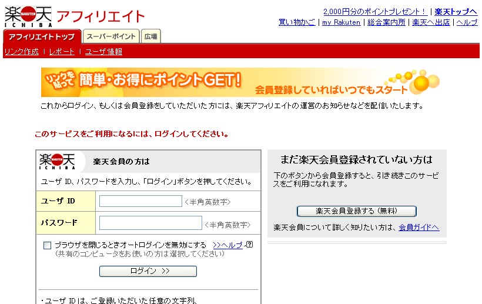Image resolution: width=482 pixels, height=304 pixels.
Task: Click the まだ楽天会員登録されていない方は heading
Action: 357,159
